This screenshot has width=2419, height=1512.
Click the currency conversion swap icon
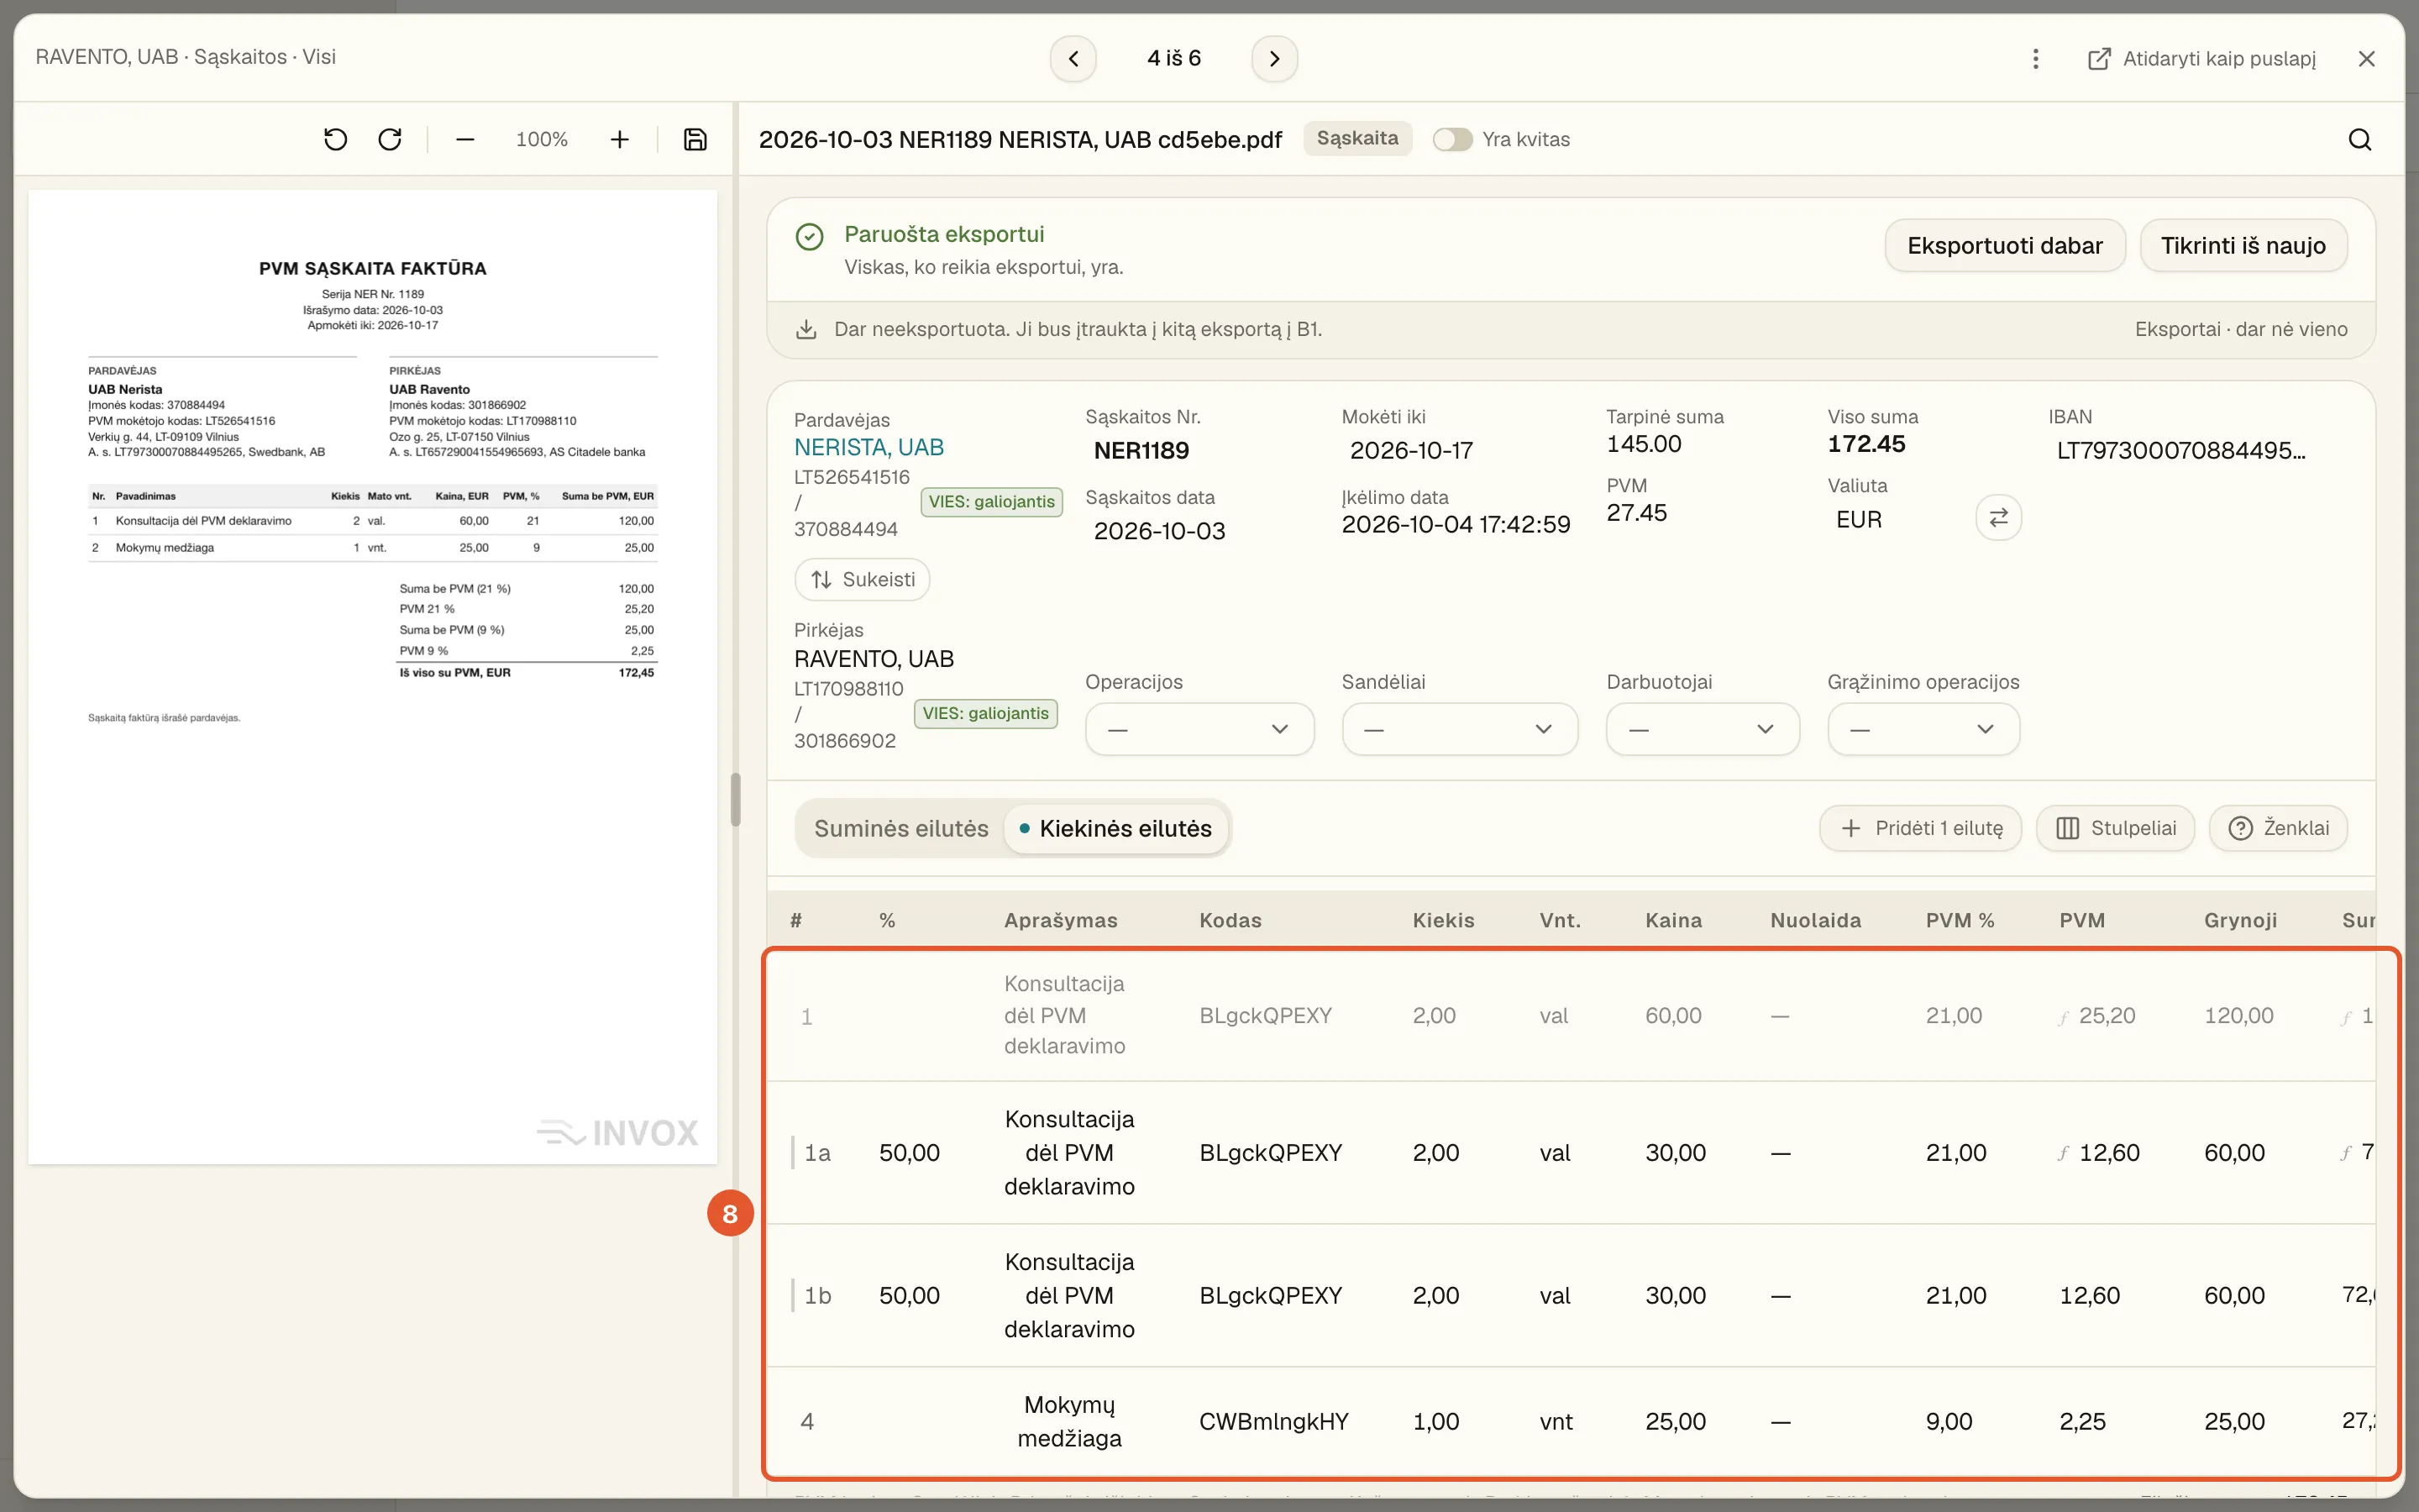1998,518
